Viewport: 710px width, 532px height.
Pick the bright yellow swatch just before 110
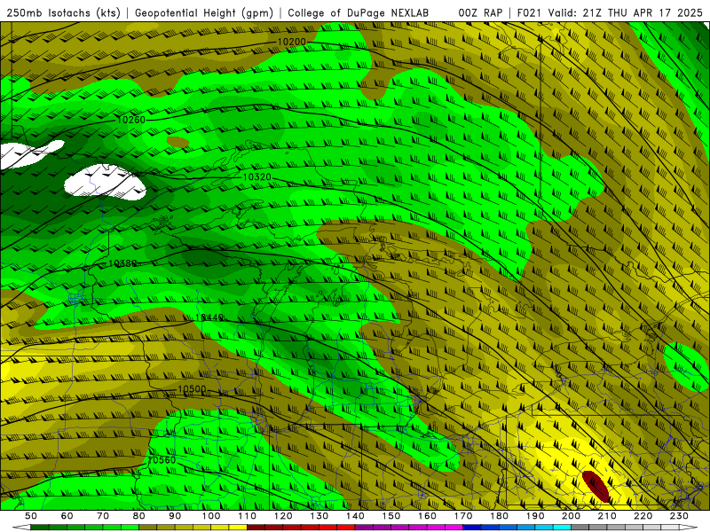click(x=238, y=528)
